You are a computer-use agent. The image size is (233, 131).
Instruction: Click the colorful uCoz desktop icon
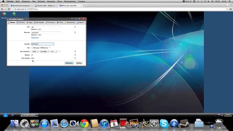point(4,14)
